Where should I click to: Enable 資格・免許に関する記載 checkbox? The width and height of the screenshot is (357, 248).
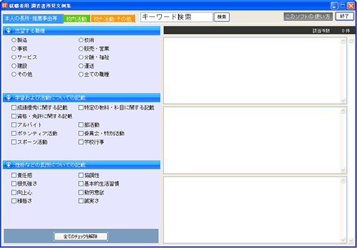tap(14, 116)
